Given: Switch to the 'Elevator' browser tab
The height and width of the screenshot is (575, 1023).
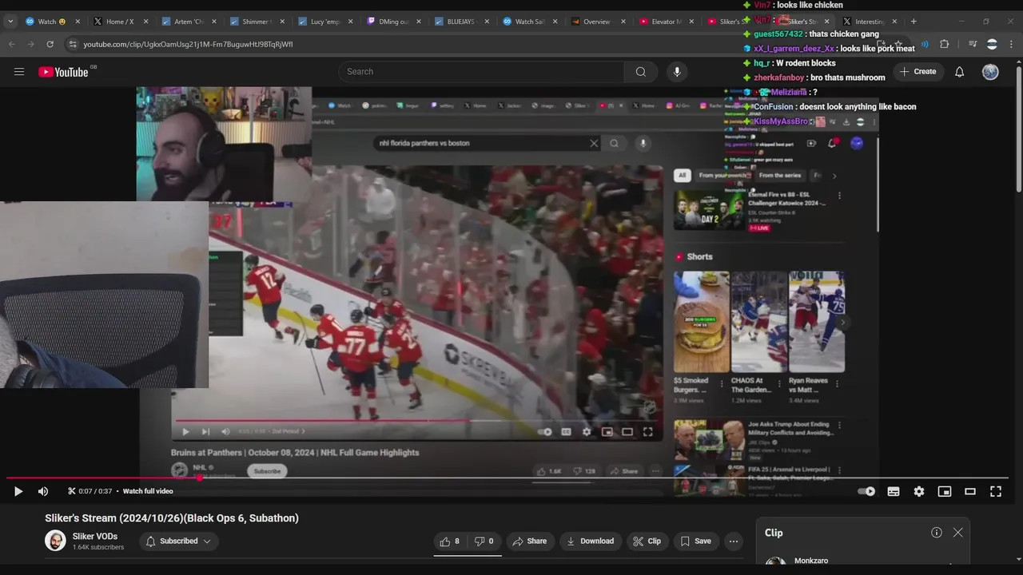Looking at the screenshot, I should coord(665,22).
